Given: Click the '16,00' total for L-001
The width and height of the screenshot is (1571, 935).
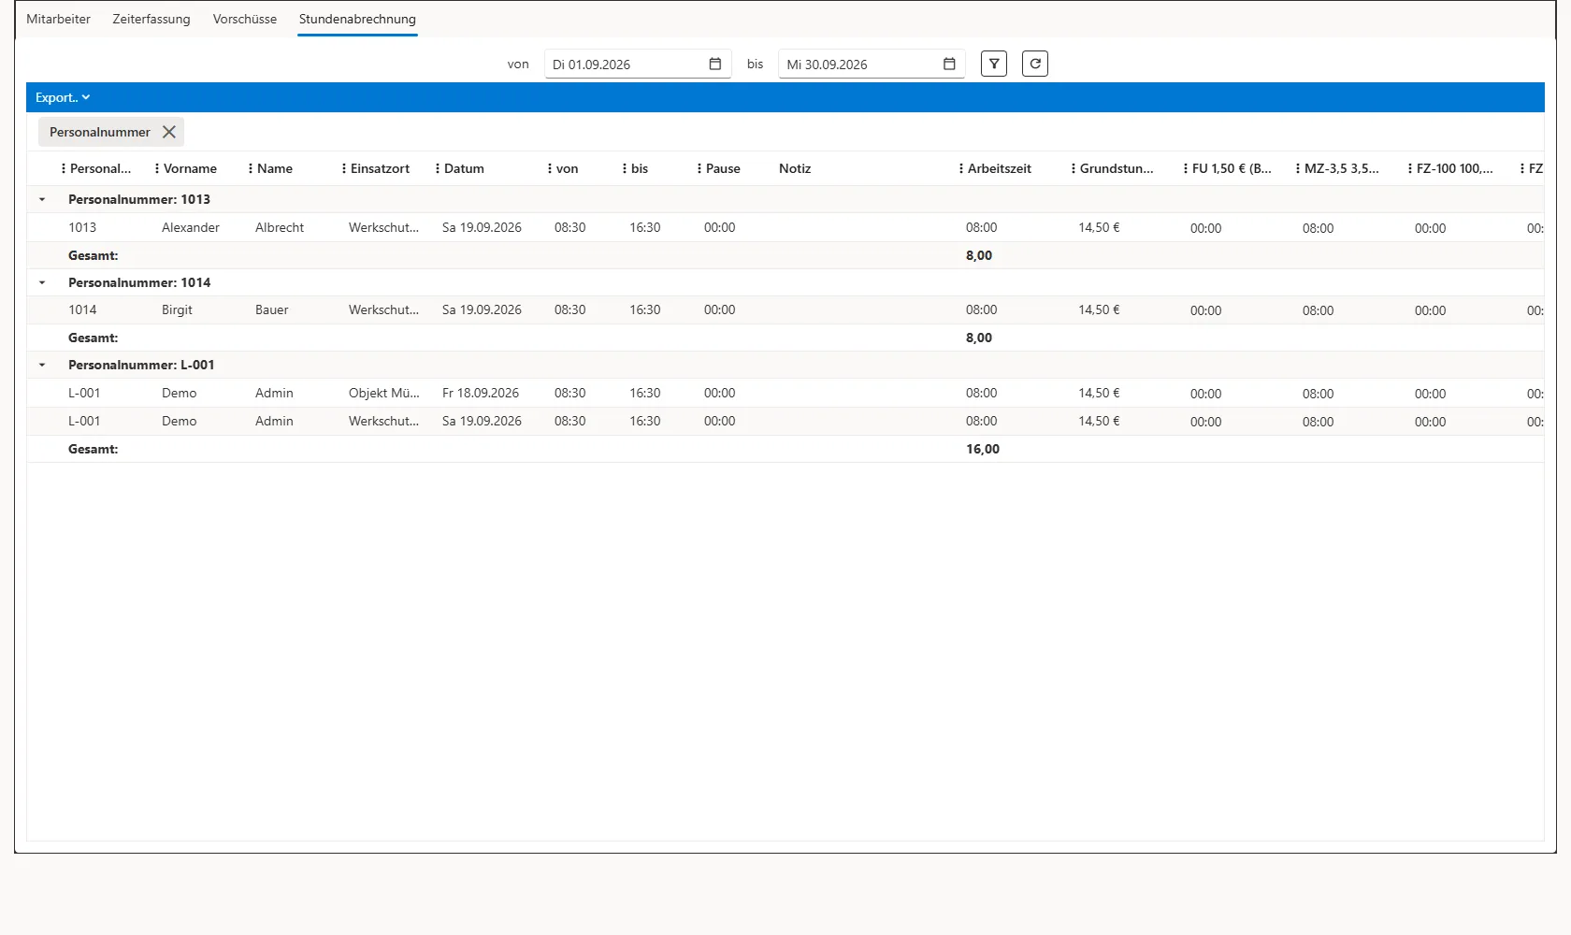Looking at the screenshot, I should click(x=983, y=449).
